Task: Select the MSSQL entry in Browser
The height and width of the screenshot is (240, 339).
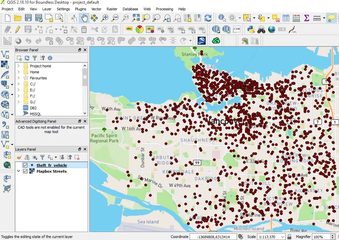Action: click(35, 114)
